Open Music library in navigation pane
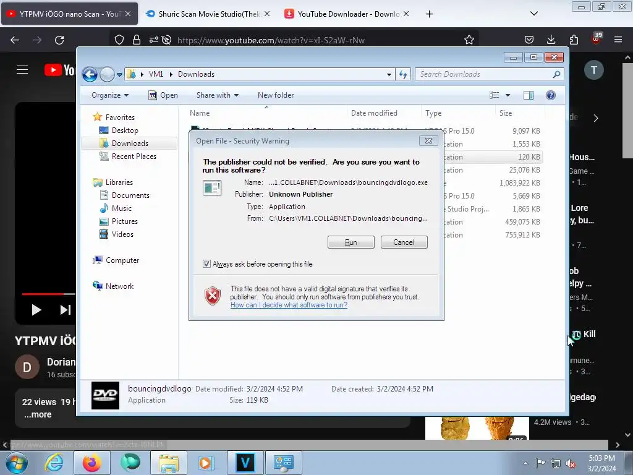This screenshot has height=475, width=633. point(116,208)
